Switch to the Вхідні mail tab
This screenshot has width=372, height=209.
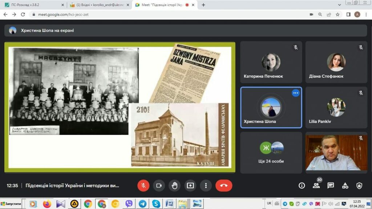(x=99, y=5)
